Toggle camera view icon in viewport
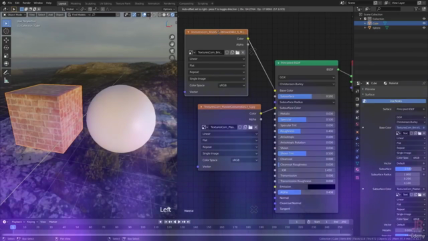Viewport: 428px width, 241px height. (172, 51)
